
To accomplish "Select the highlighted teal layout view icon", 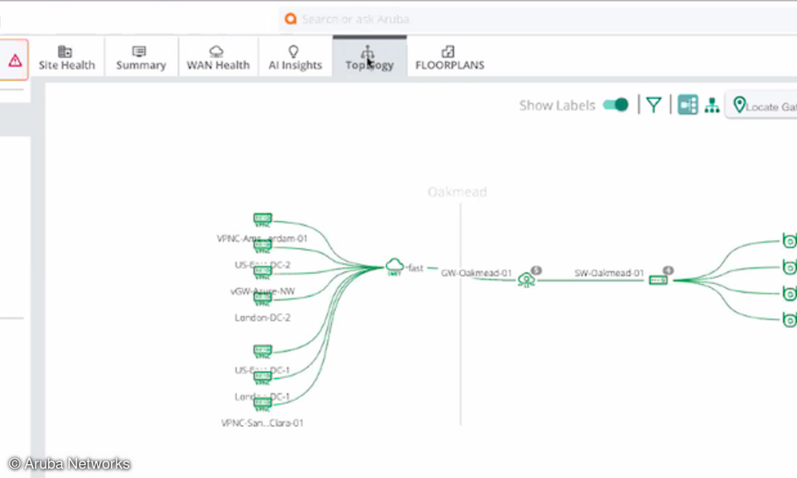I will coord(688,105).
